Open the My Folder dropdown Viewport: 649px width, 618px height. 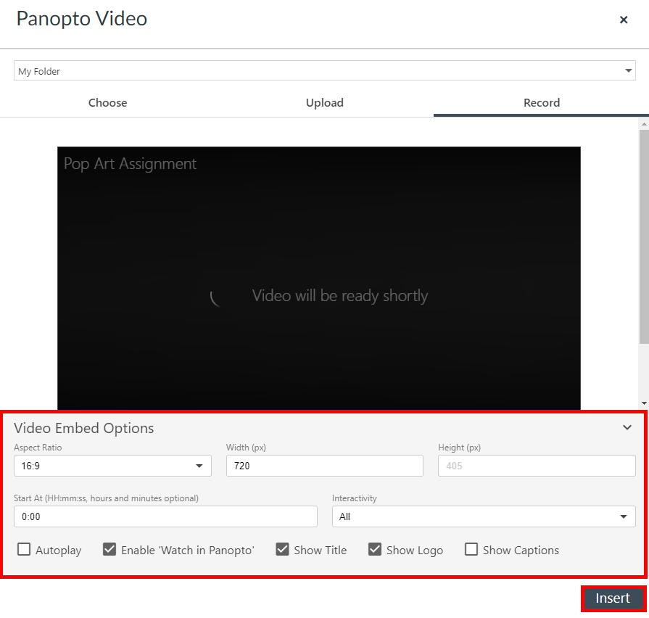pos(628,70)
